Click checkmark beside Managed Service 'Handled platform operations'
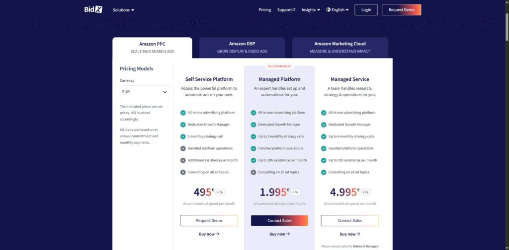Image resolution: width=509 pixels, height=250 pixels. [x=324, y=148]
